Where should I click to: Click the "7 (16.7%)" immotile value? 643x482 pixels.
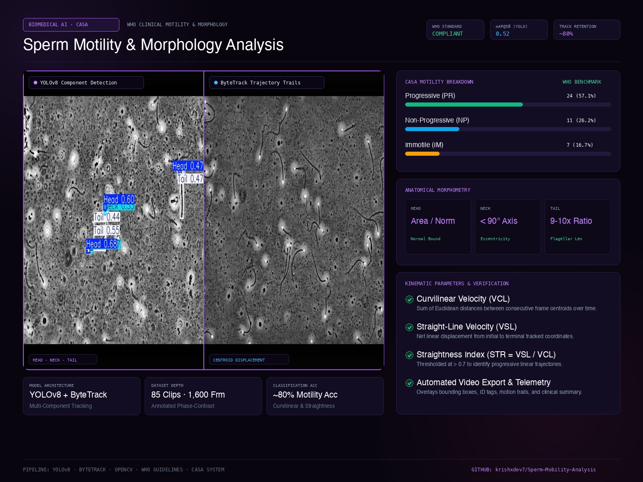(x=580, y=145)
